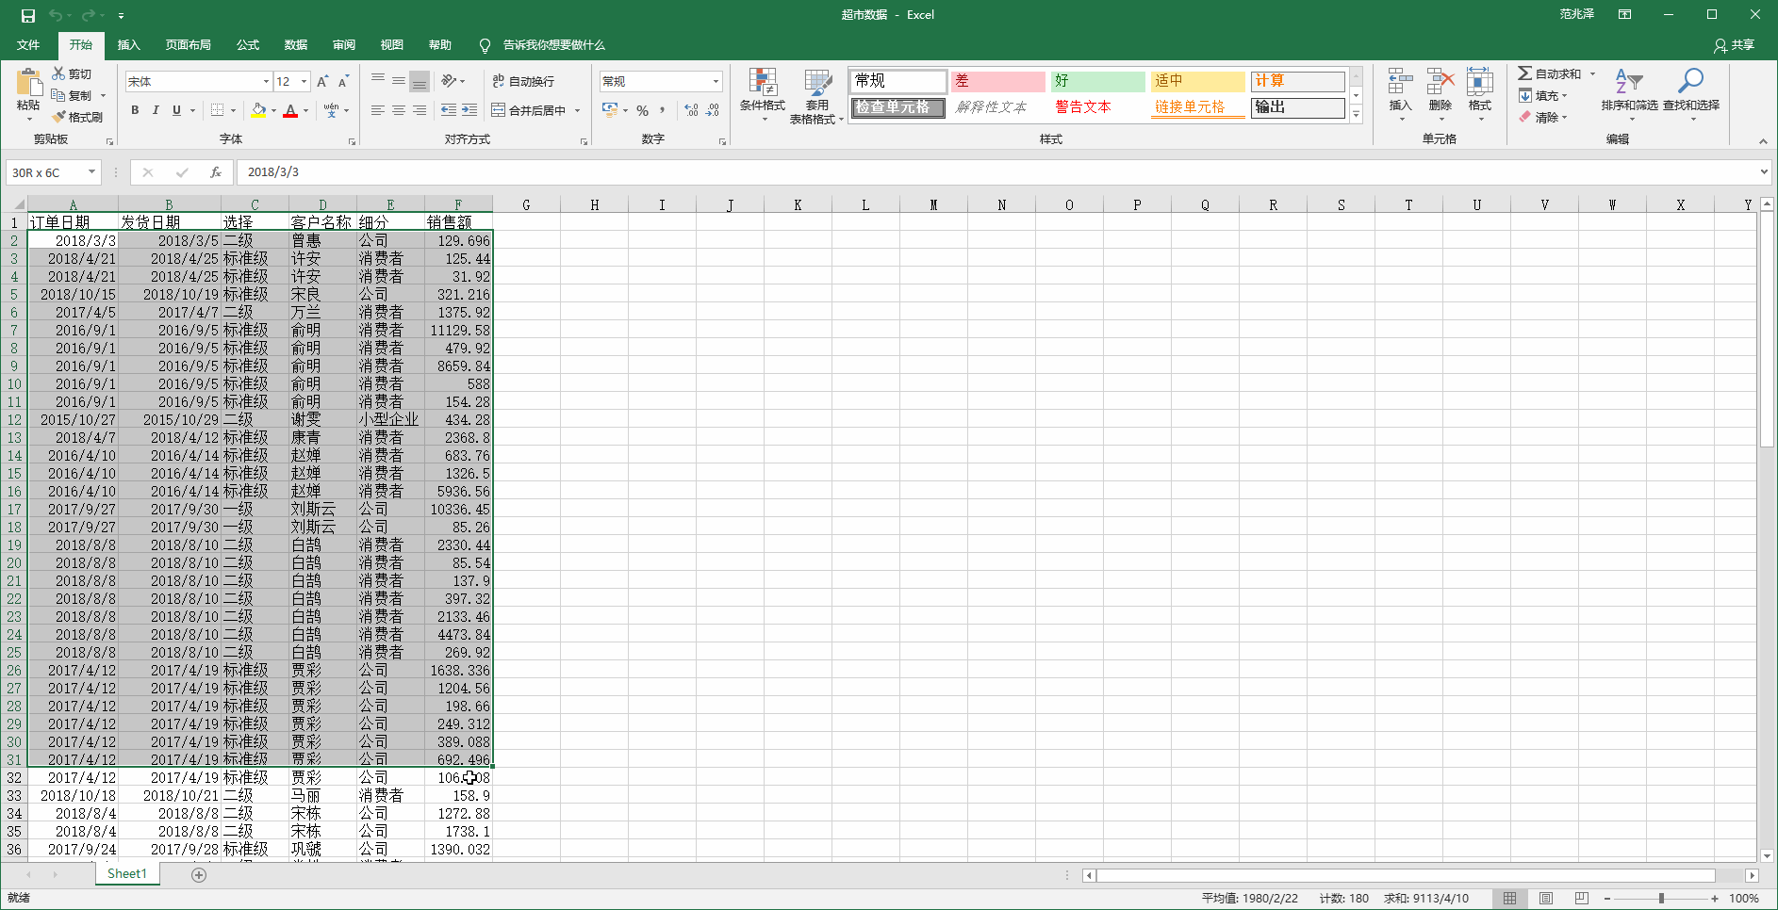Click the 共享 Share button
1778x910 pixels.
point(1735,44)
